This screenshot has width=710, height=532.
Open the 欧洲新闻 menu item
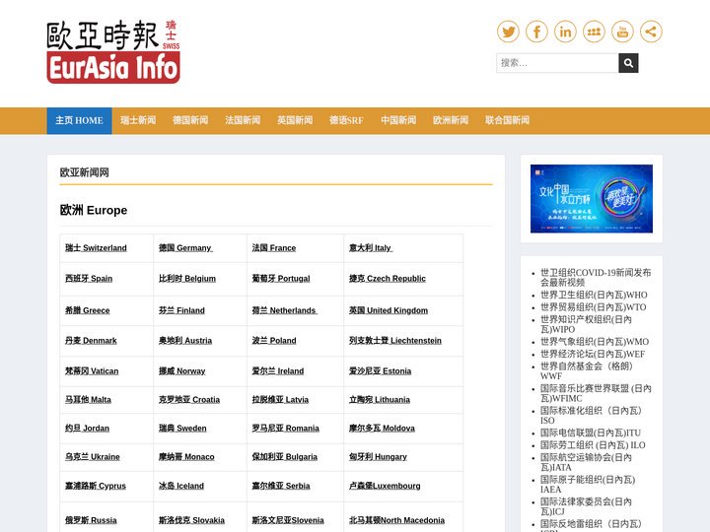point(451,121)
